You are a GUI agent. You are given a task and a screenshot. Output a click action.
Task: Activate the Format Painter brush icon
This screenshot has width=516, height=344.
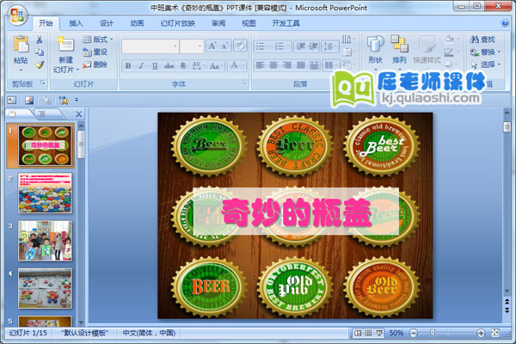point(40,64)
